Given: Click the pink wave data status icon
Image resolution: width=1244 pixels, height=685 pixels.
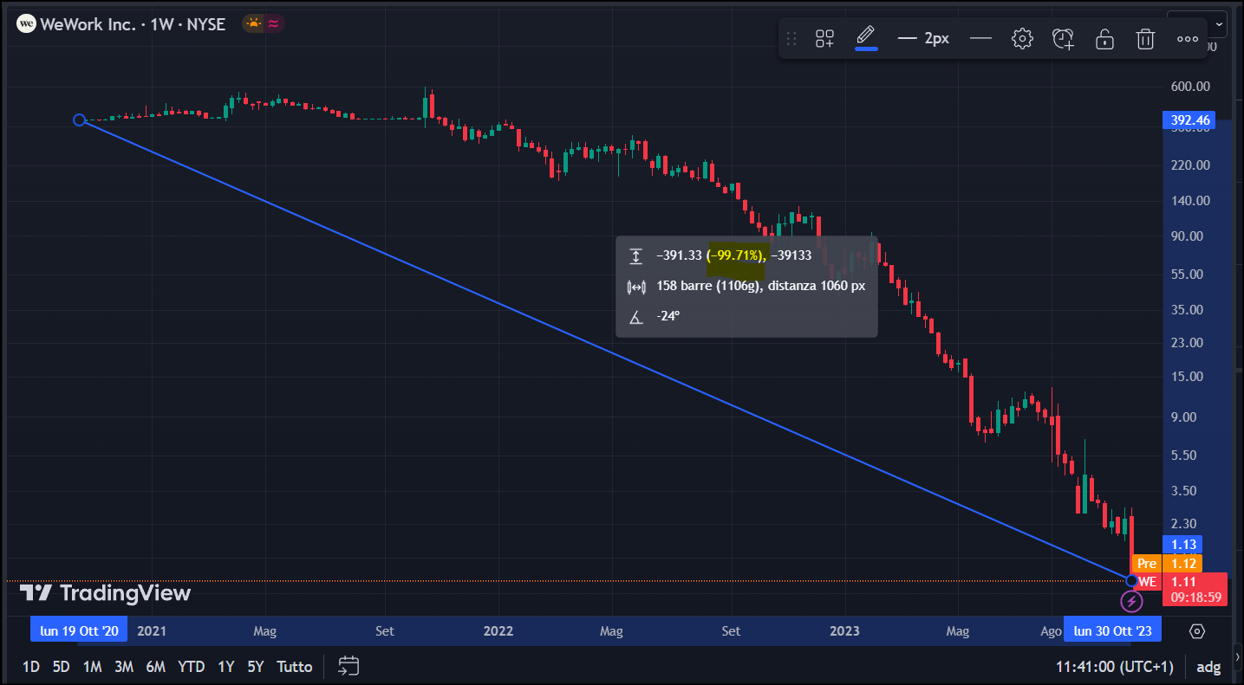Looking at the screenshot, I should tap(274, 24).
